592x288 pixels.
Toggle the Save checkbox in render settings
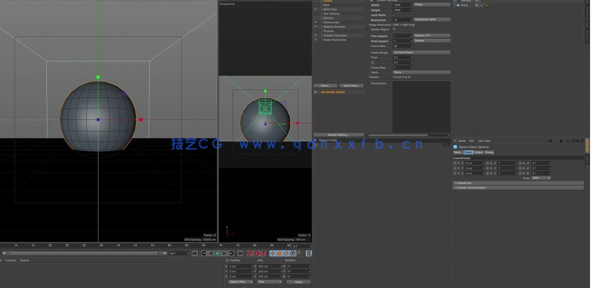[x=315, y=5]
